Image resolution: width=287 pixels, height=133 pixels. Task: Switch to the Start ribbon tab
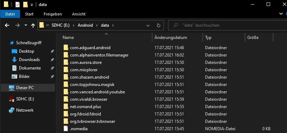(x=29, y=14)
